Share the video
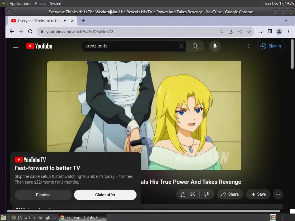Screen dimensions: 295x221 pyautogui.click(x=230, y=194)
